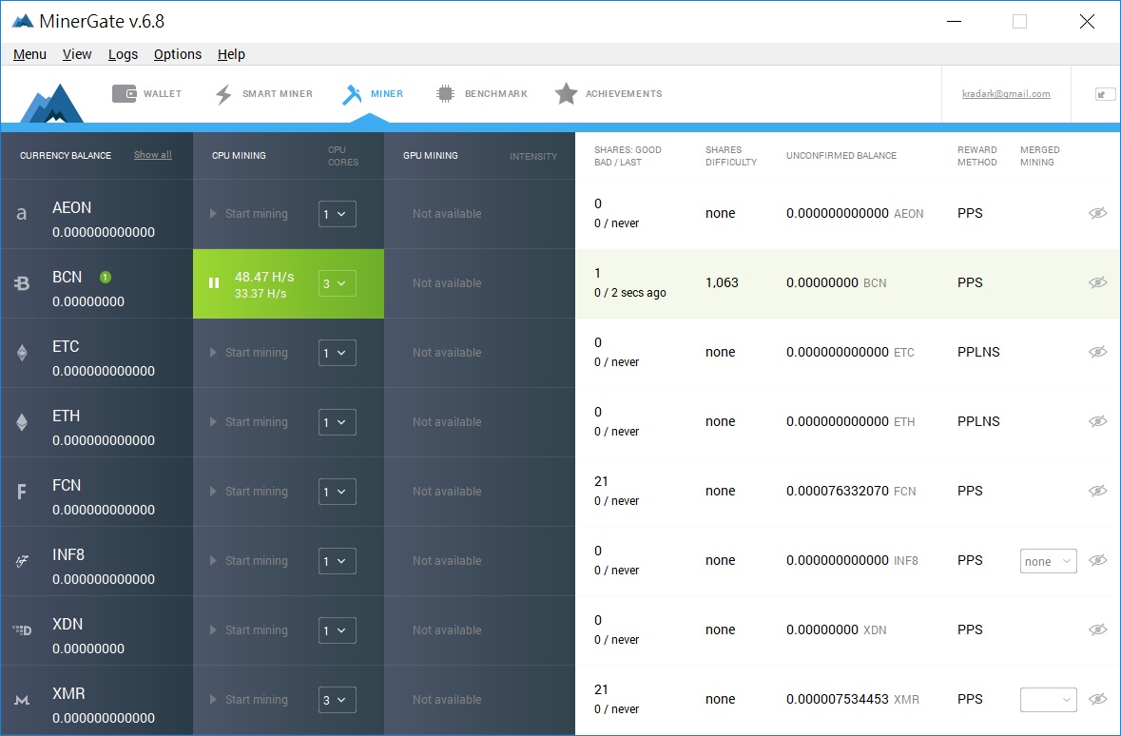Start mining ETC
Image resolution: width=1121 pixels, height=736 pixels.
tap(248, 353)
